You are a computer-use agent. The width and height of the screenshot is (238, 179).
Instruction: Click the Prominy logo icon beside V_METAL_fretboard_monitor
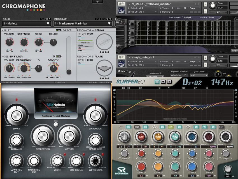pyautogui.click(x=121, y=10)
